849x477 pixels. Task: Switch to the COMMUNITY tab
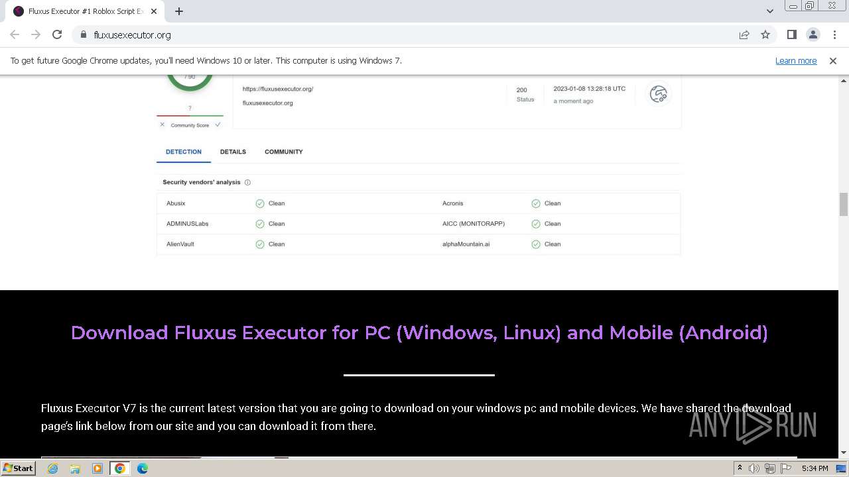284,152
